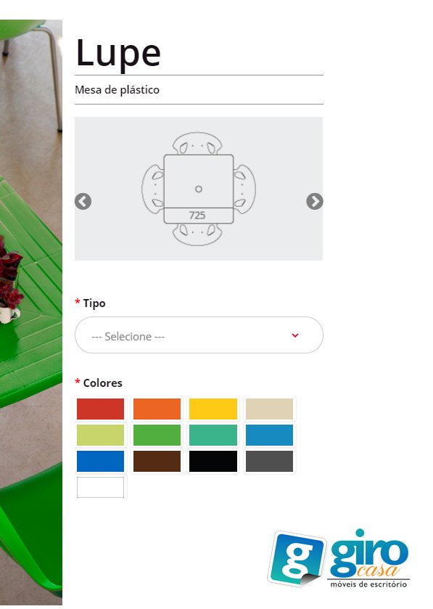Pick the medium green swatch
The image size is (433, 609).
click(157, 435)
